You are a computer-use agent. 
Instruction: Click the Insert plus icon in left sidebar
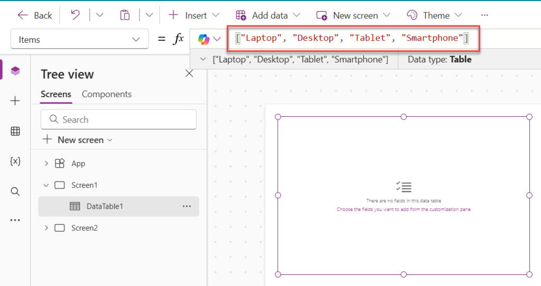click(x=15, y=101)
